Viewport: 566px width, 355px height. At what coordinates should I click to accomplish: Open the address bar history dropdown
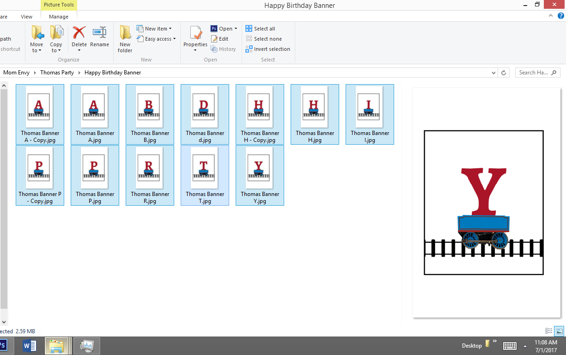pos(494,73)
